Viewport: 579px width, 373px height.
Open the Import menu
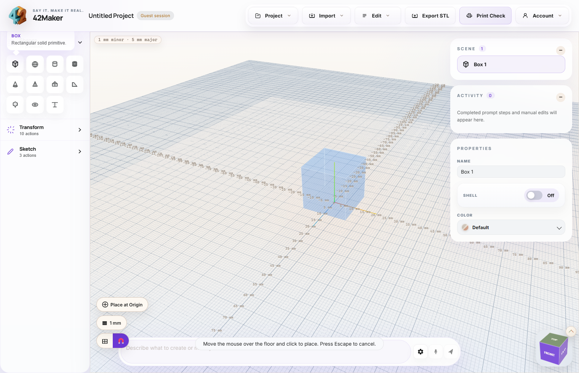(326, 16)
